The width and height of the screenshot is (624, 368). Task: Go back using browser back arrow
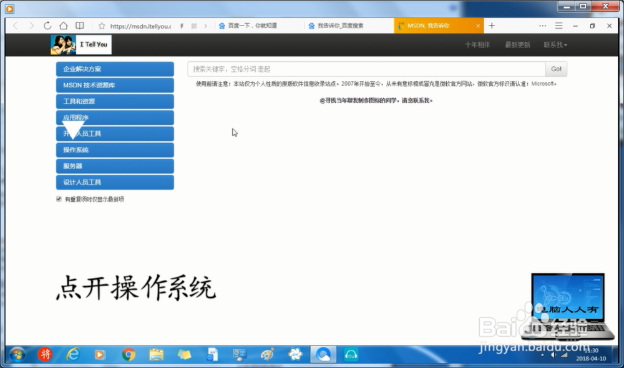[16, 26]
